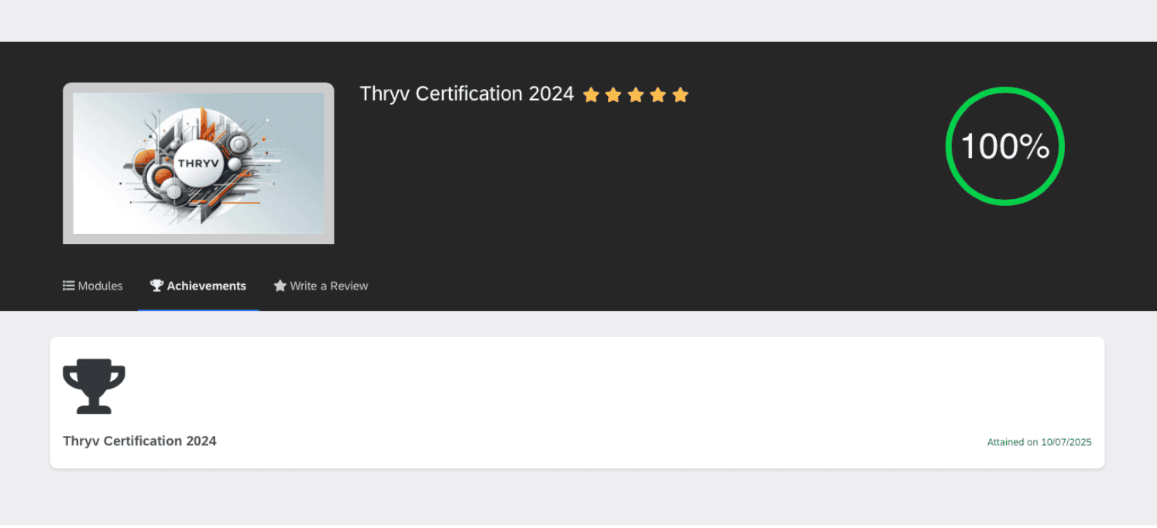Open the Write a Review tab label
The image size is (1157, 528).
coord(329,286)
